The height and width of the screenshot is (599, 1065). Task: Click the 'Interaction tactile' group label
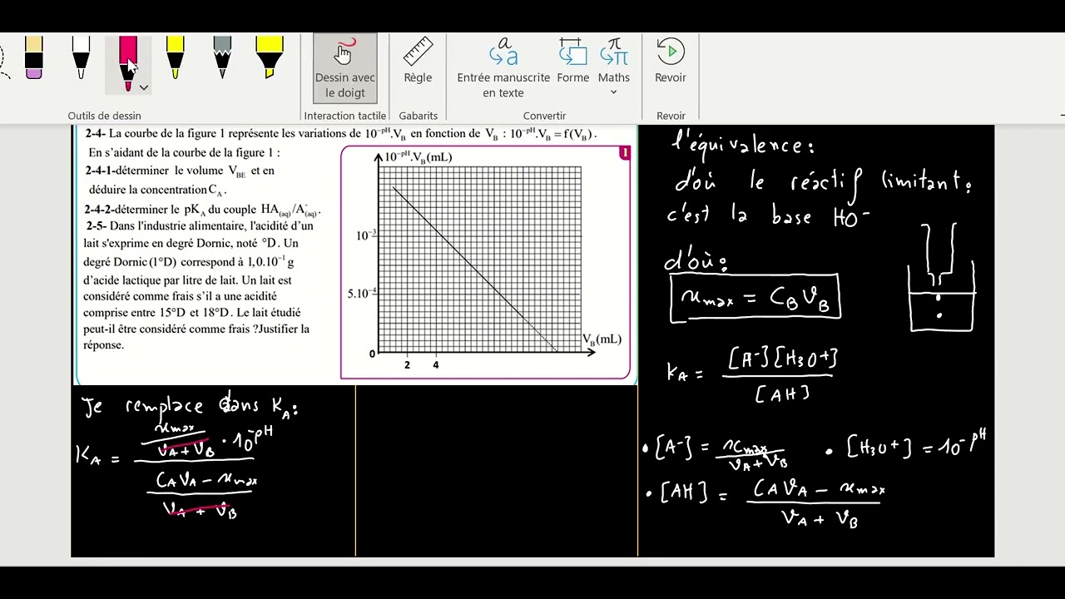point(345,116)
